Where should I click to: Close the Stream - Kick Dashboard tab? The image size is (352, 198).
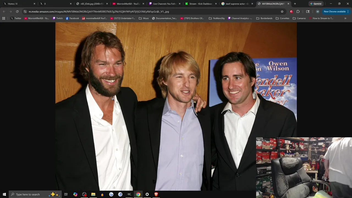point(216,4)
